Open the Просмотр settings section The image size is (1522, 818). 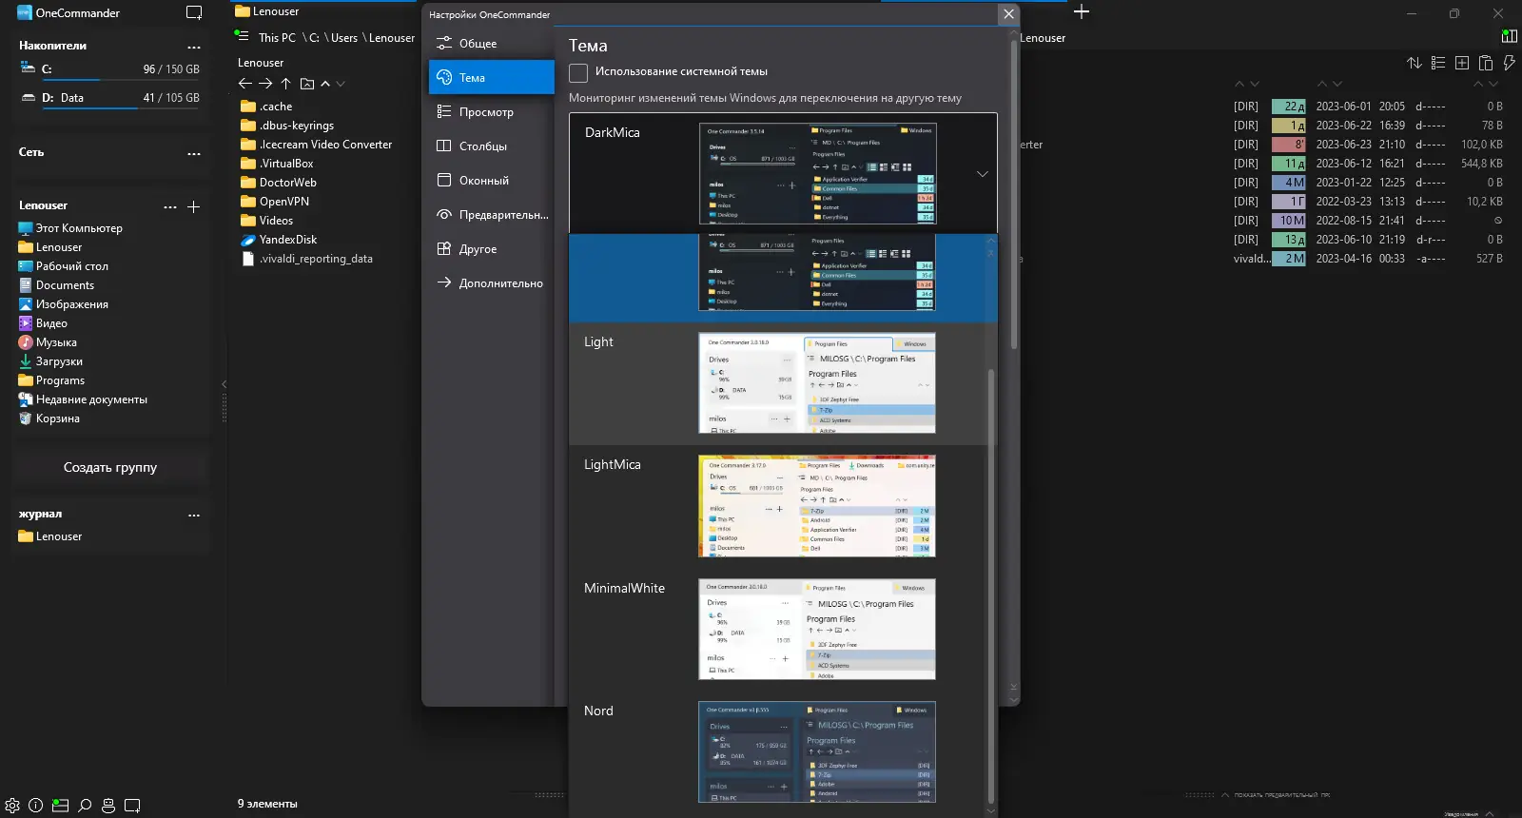491,112
